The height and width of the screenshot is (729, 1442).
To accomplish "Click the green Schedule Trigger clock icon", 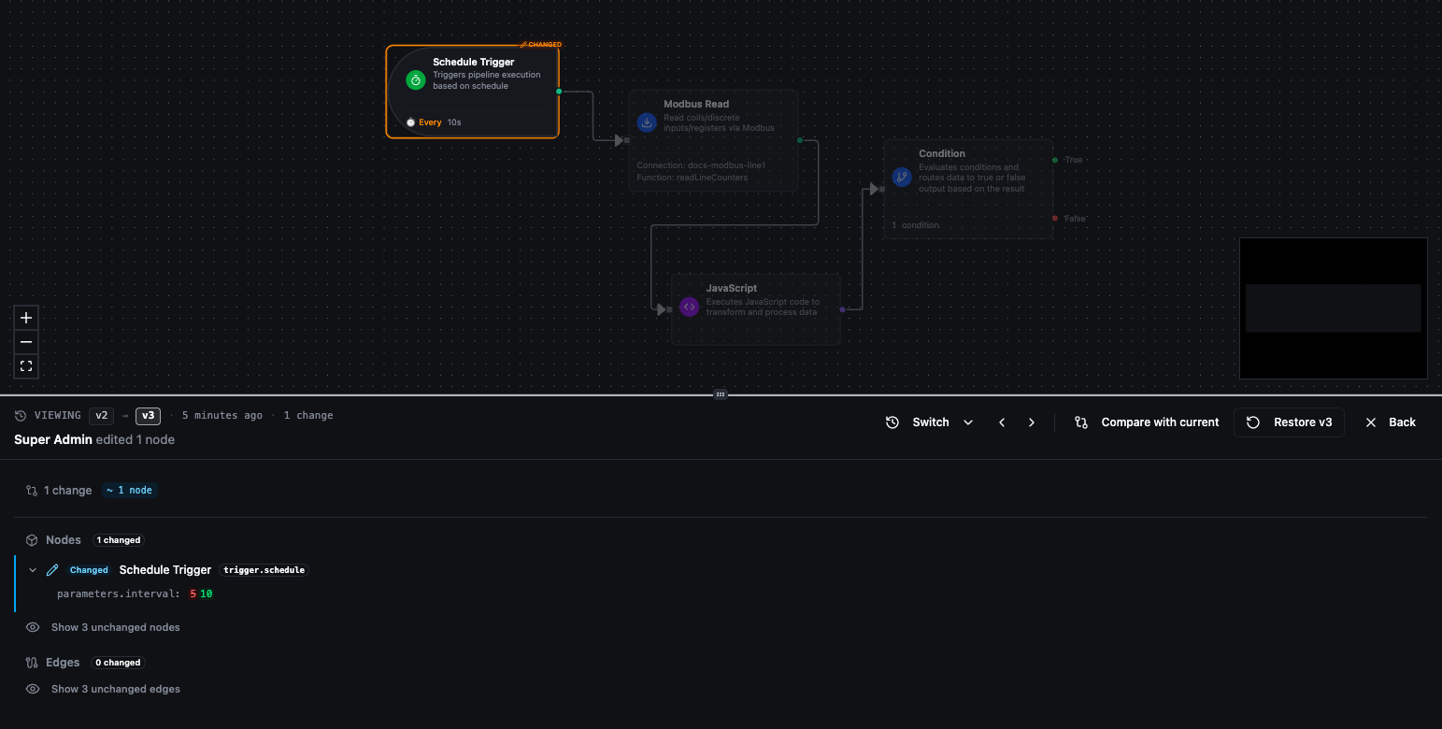I will point(416,80).
